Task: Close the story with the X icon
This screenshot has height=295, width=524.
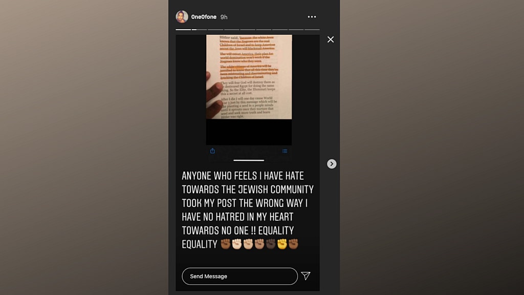Action: pyautogui.click(x=331, y=39)
